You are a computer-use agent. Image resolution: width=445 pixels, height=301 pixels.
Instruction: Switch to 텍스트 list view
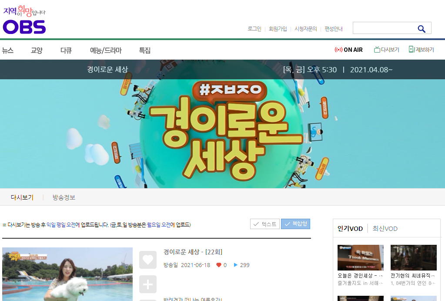(x=265, y=224)
